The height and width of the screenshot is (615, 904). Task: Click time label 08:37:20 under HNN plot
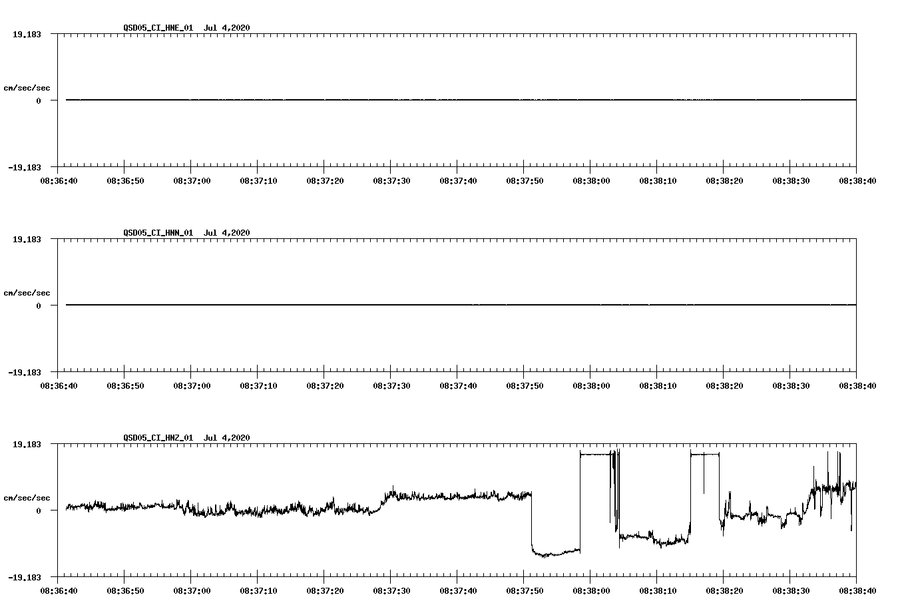tap(325, 386)
